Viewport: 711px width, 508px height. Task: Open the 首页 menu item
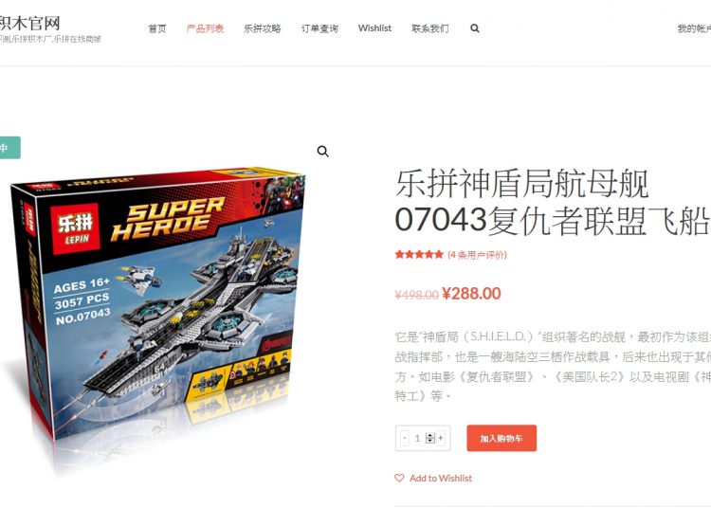(x=157, y=28)
